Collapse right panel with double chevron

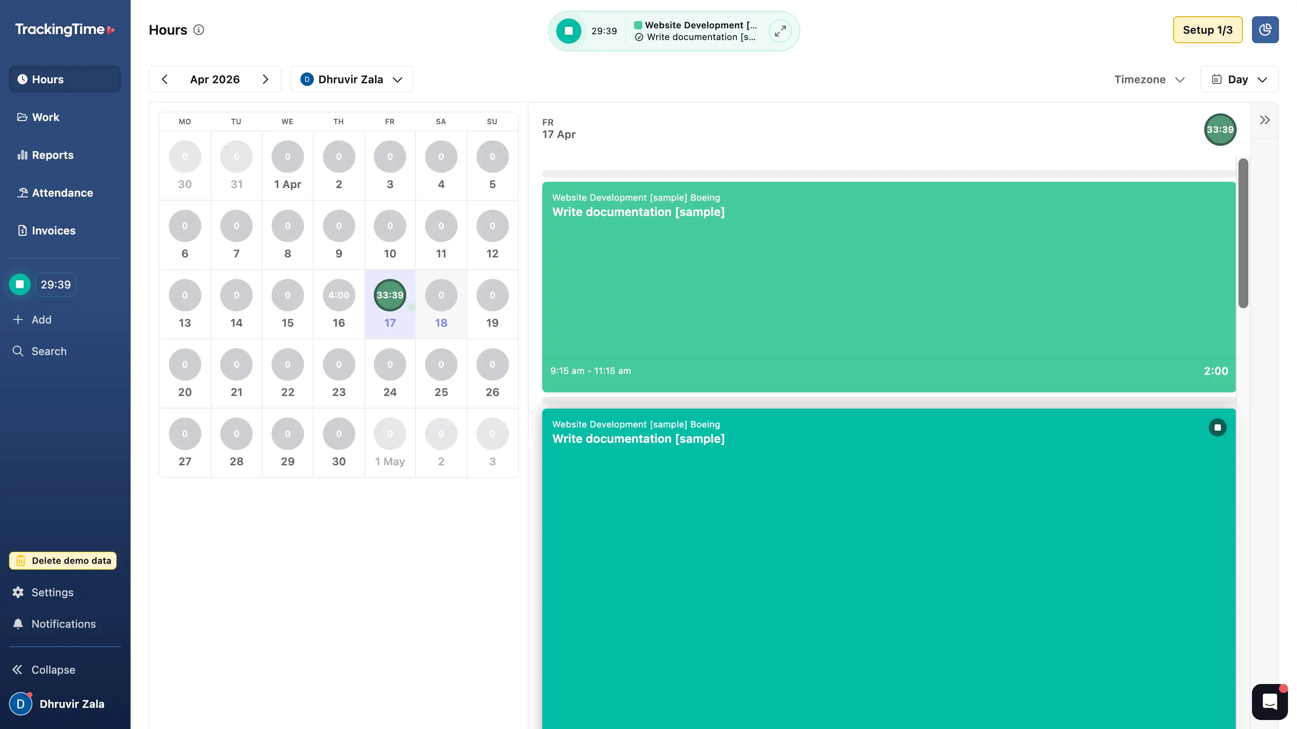[x=1264, y=120]
